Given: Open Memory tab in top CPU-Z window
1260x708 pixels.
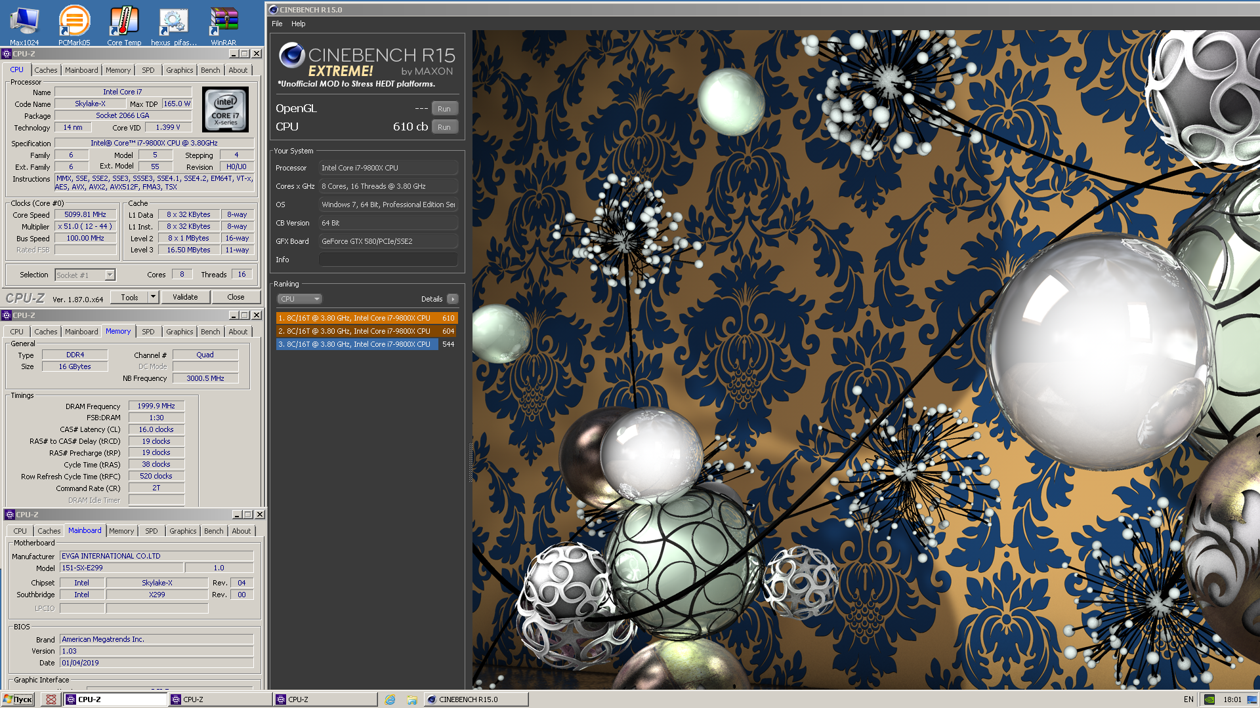Looking at the screenshot, I should pyautogui.click(x=118, y=70).
